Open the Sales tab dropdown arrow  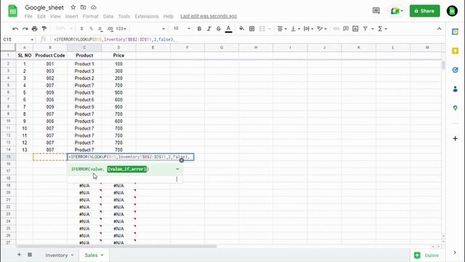coord(102,255)
